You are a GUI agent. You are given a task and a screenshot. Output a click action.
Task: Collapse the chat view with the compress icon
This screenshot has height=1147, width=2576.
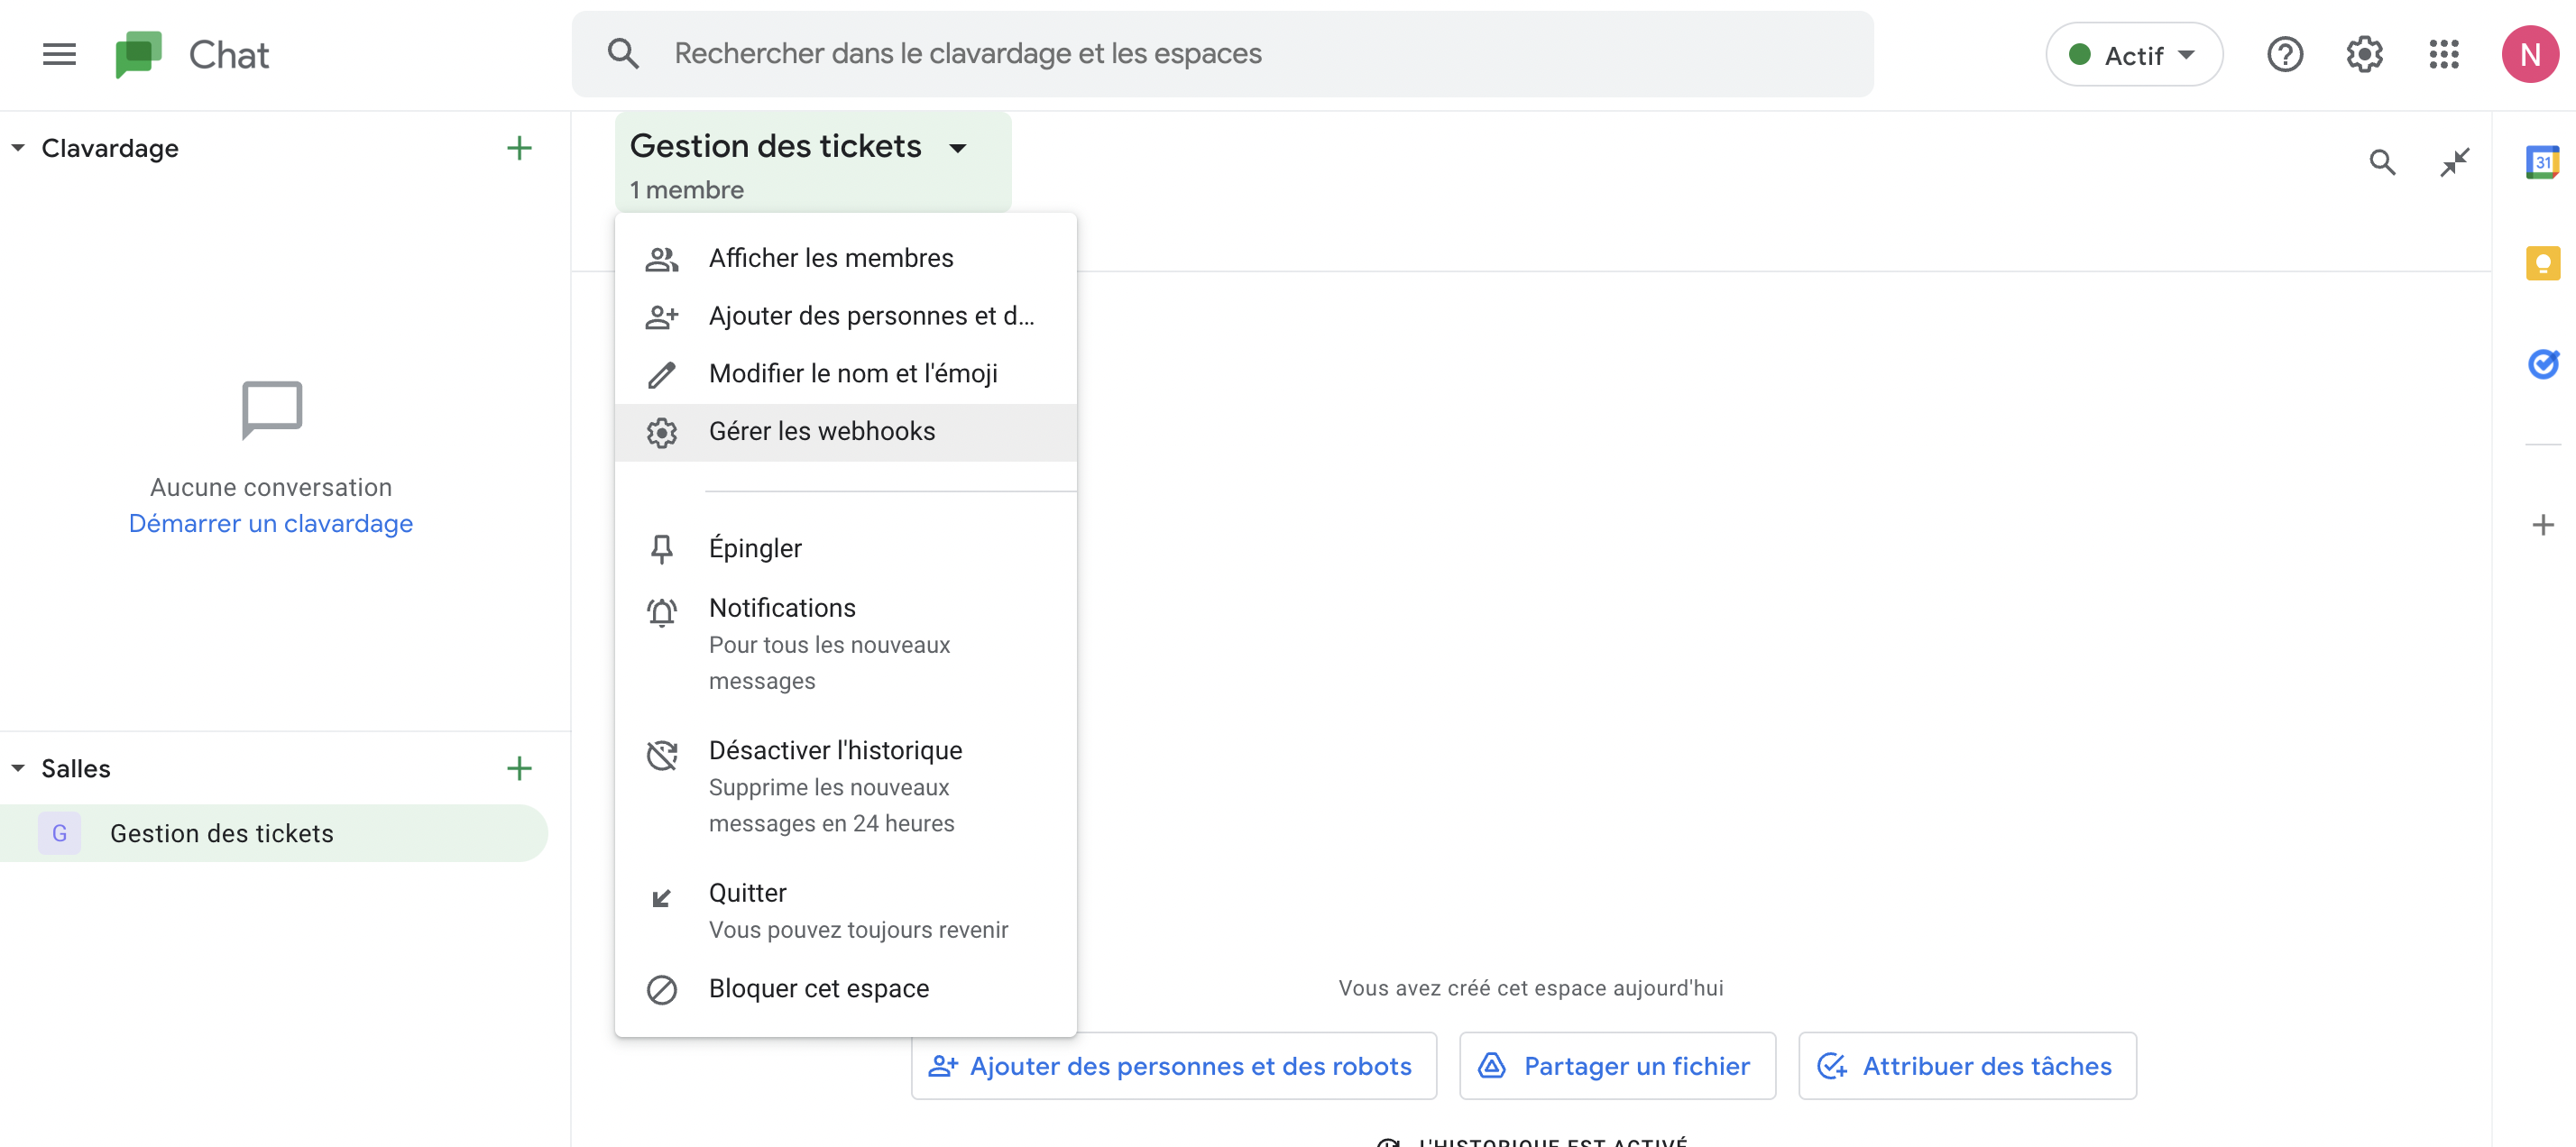(2455, 161)
